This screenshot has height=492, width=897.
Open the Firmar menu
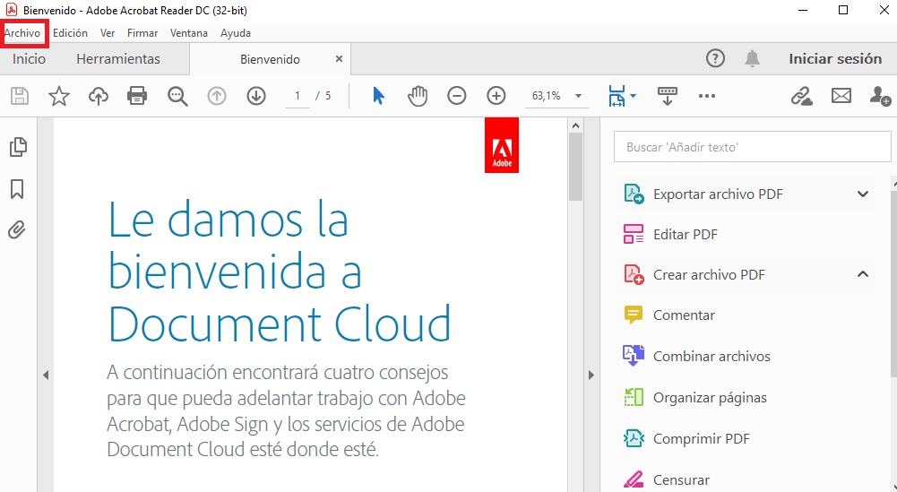[142, 32]
